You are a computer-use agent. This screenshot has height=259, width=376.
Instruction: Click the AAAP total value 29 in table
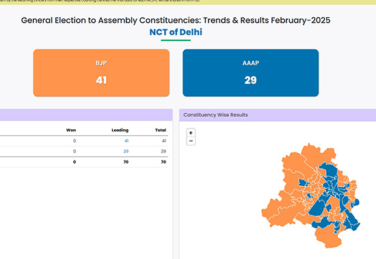pos(163,151)
